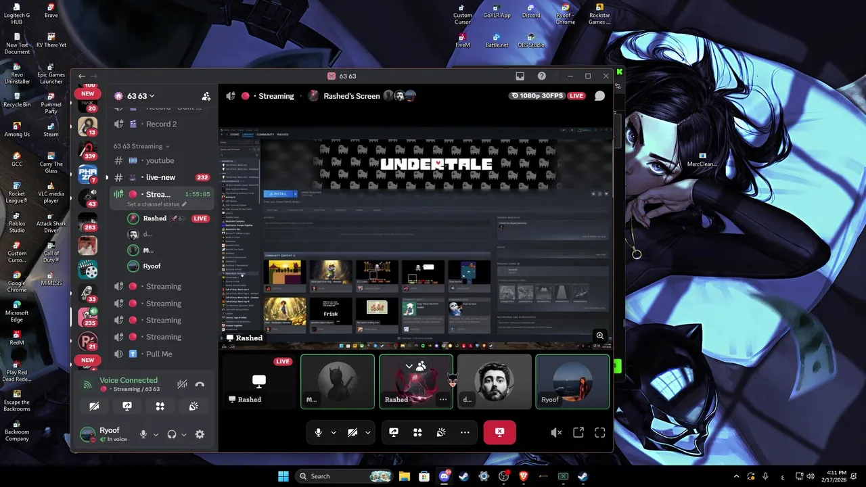Launch activities from the bottom call bar
The width and height of the screenshot is (866, 487).
(417, 432)
